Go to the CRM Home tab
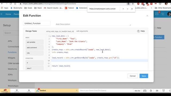 (8, 14)
